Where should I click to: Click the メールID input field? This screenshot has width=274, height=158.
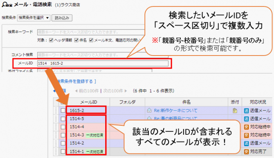pos(103,63)
